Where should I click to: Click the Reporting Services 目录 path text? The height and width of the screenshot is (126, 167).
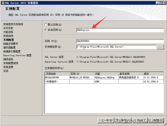click(x=110, y=62)
